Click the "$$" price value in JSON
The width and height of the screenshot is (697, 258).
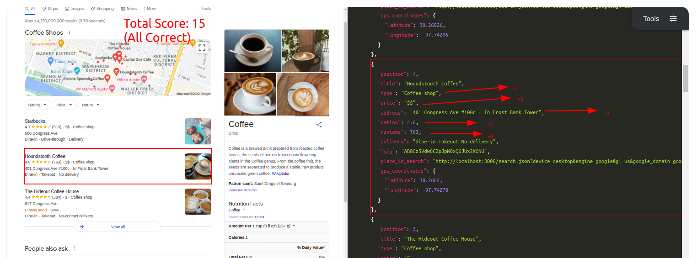pyautogui.click(x=410, y=103)
